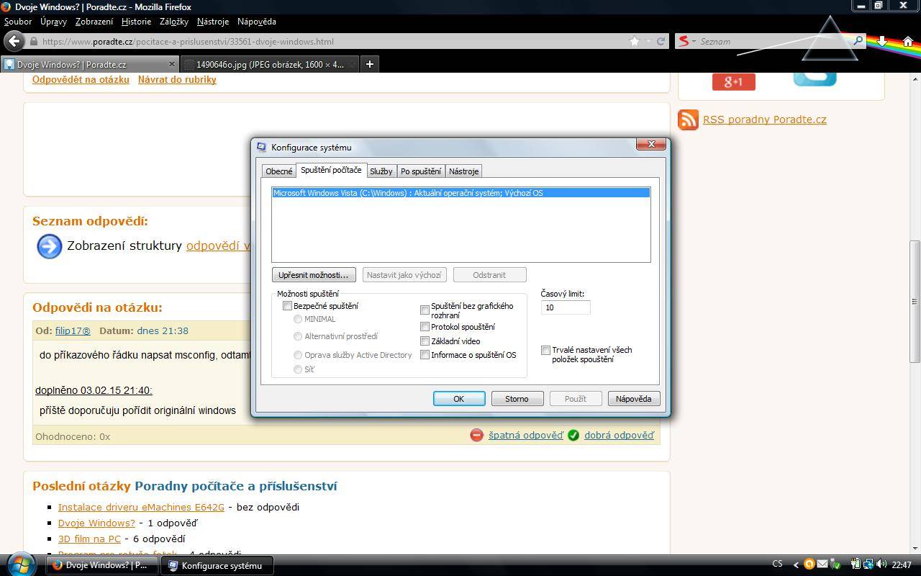Click the safely remove hardware tray icon
Image resolution: width=921 pixels, height=576 pixels.
tap(836, 564)
